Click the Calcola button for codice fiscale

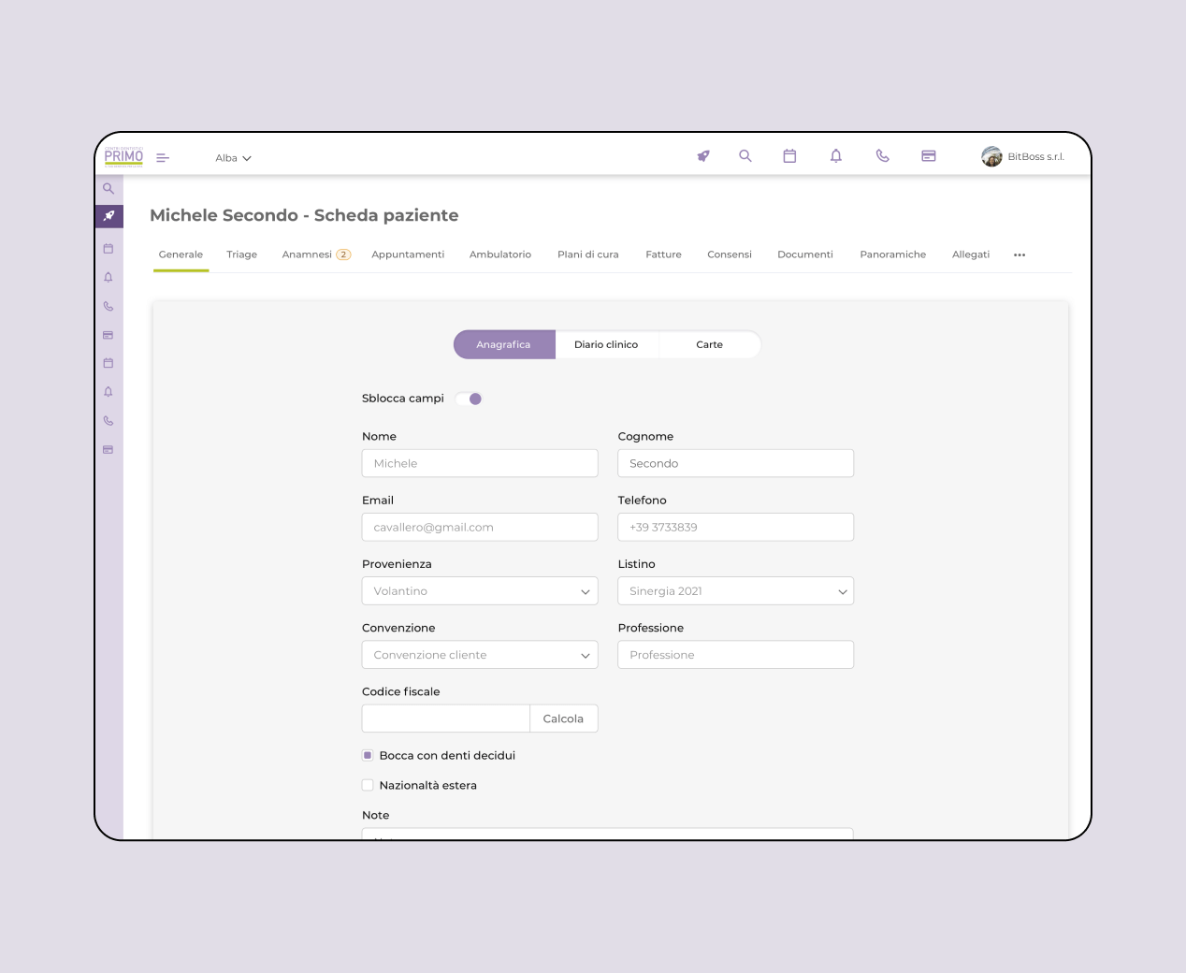(563, 718)
